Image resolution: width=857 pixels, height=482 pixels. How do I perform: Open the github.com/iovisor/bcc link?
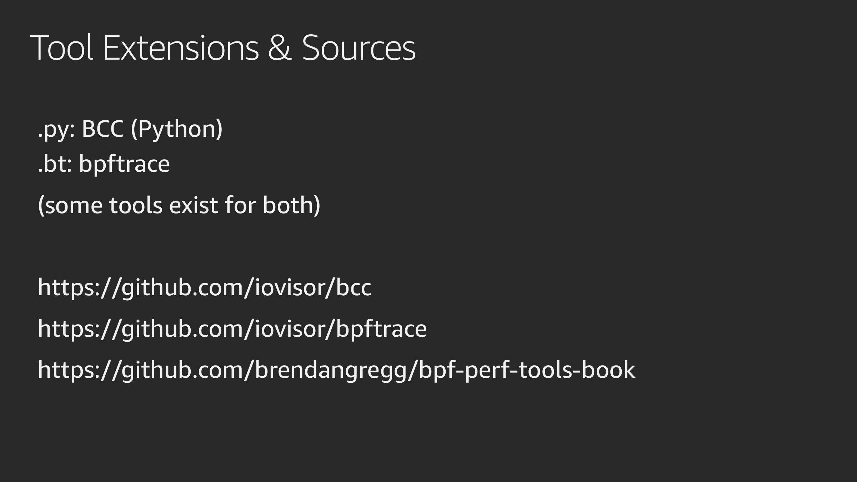pyautogui.click(x=204, y=287)
